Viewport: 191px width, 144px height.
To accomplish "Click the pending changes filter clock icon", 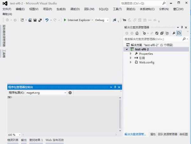I will pyautogui.click(x=144, y=33).
